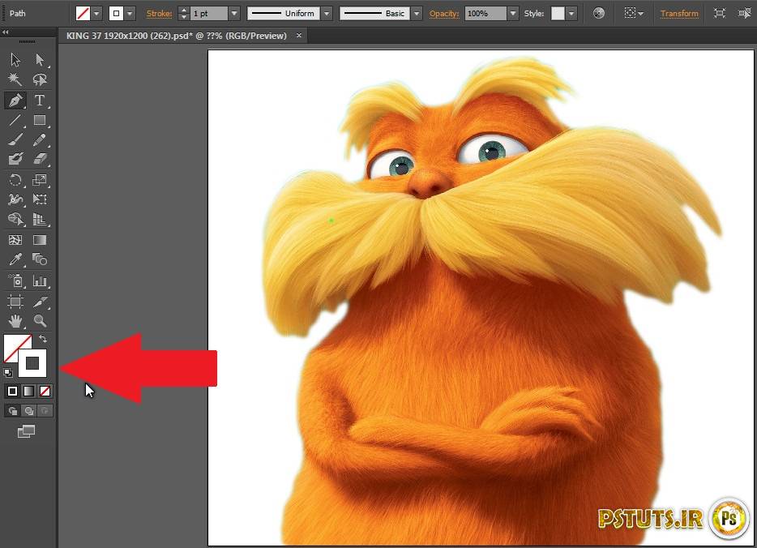Pick the Perspective Grid tool
Image resolution: width=757 pixels, height=548 pixels.
click(x=40, y=219)
